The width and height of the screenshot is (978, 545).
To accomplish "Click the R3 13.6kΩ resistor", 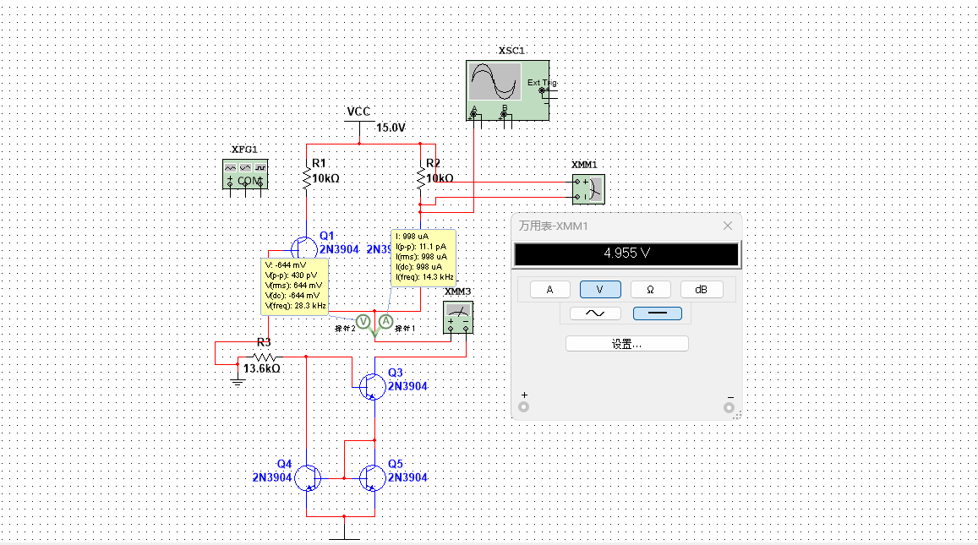I will click(x=263, y=357).
